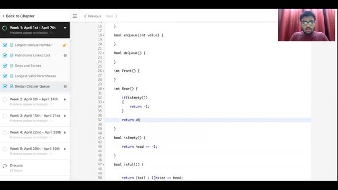Expand Week 4: April 22nd - April 28th

(65, 132)
